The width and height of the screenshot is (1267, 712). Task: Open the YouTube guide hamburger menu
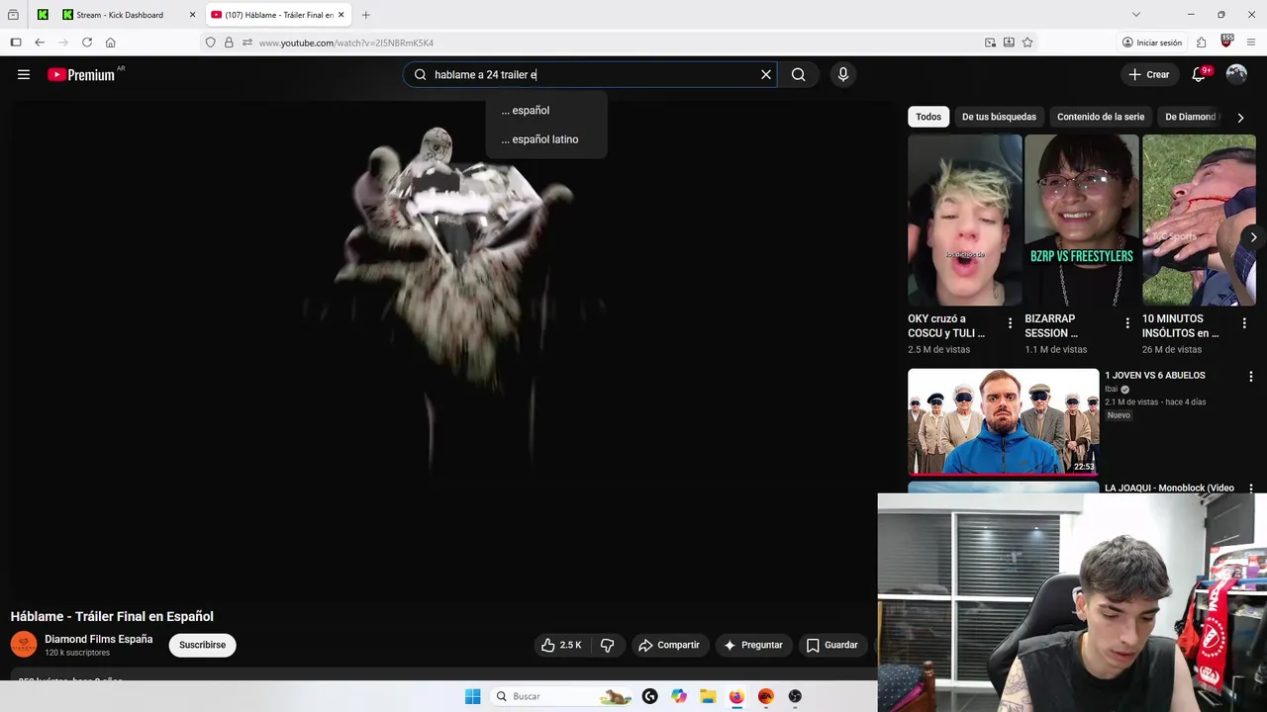click(24, 74)
